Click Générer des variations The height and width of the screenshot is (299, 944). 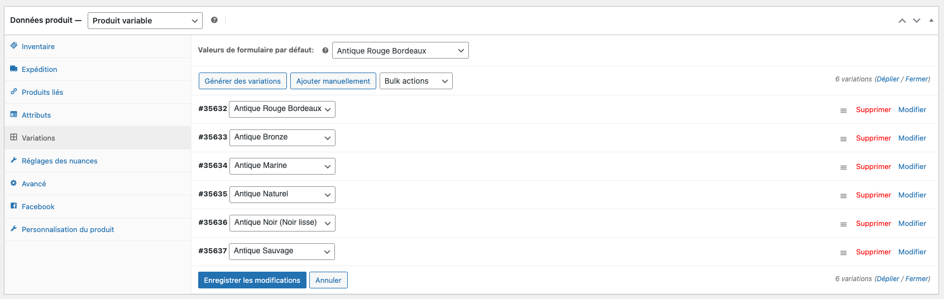point(243,81)
